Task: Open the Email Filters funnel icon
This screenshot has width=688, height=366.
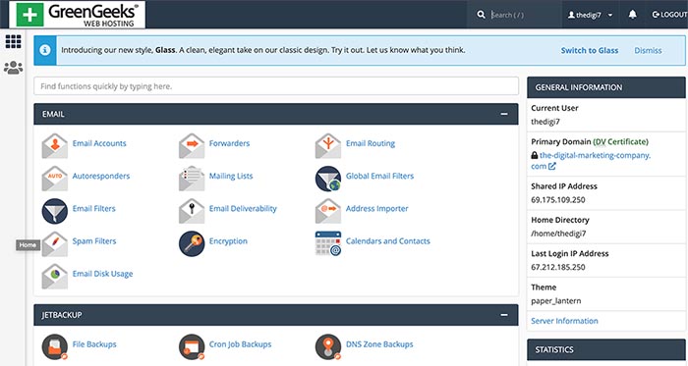Action: [x=55, y=211]
